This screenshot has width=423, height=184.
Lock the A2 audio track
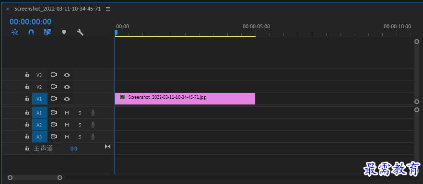click(x=27, y=125)
